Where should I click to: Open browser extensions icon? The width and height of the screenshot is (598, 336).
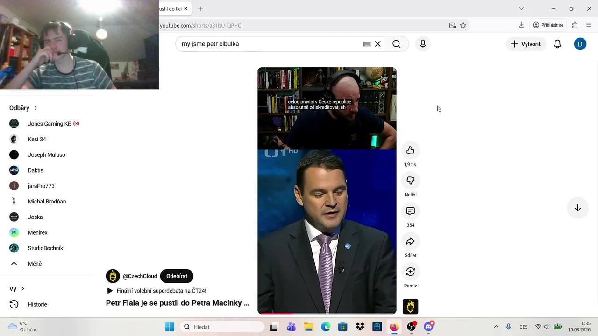click(575, 25)
